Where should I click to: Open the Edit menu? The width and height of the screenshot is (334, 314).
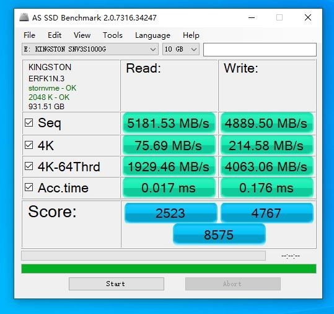[55, 35]
